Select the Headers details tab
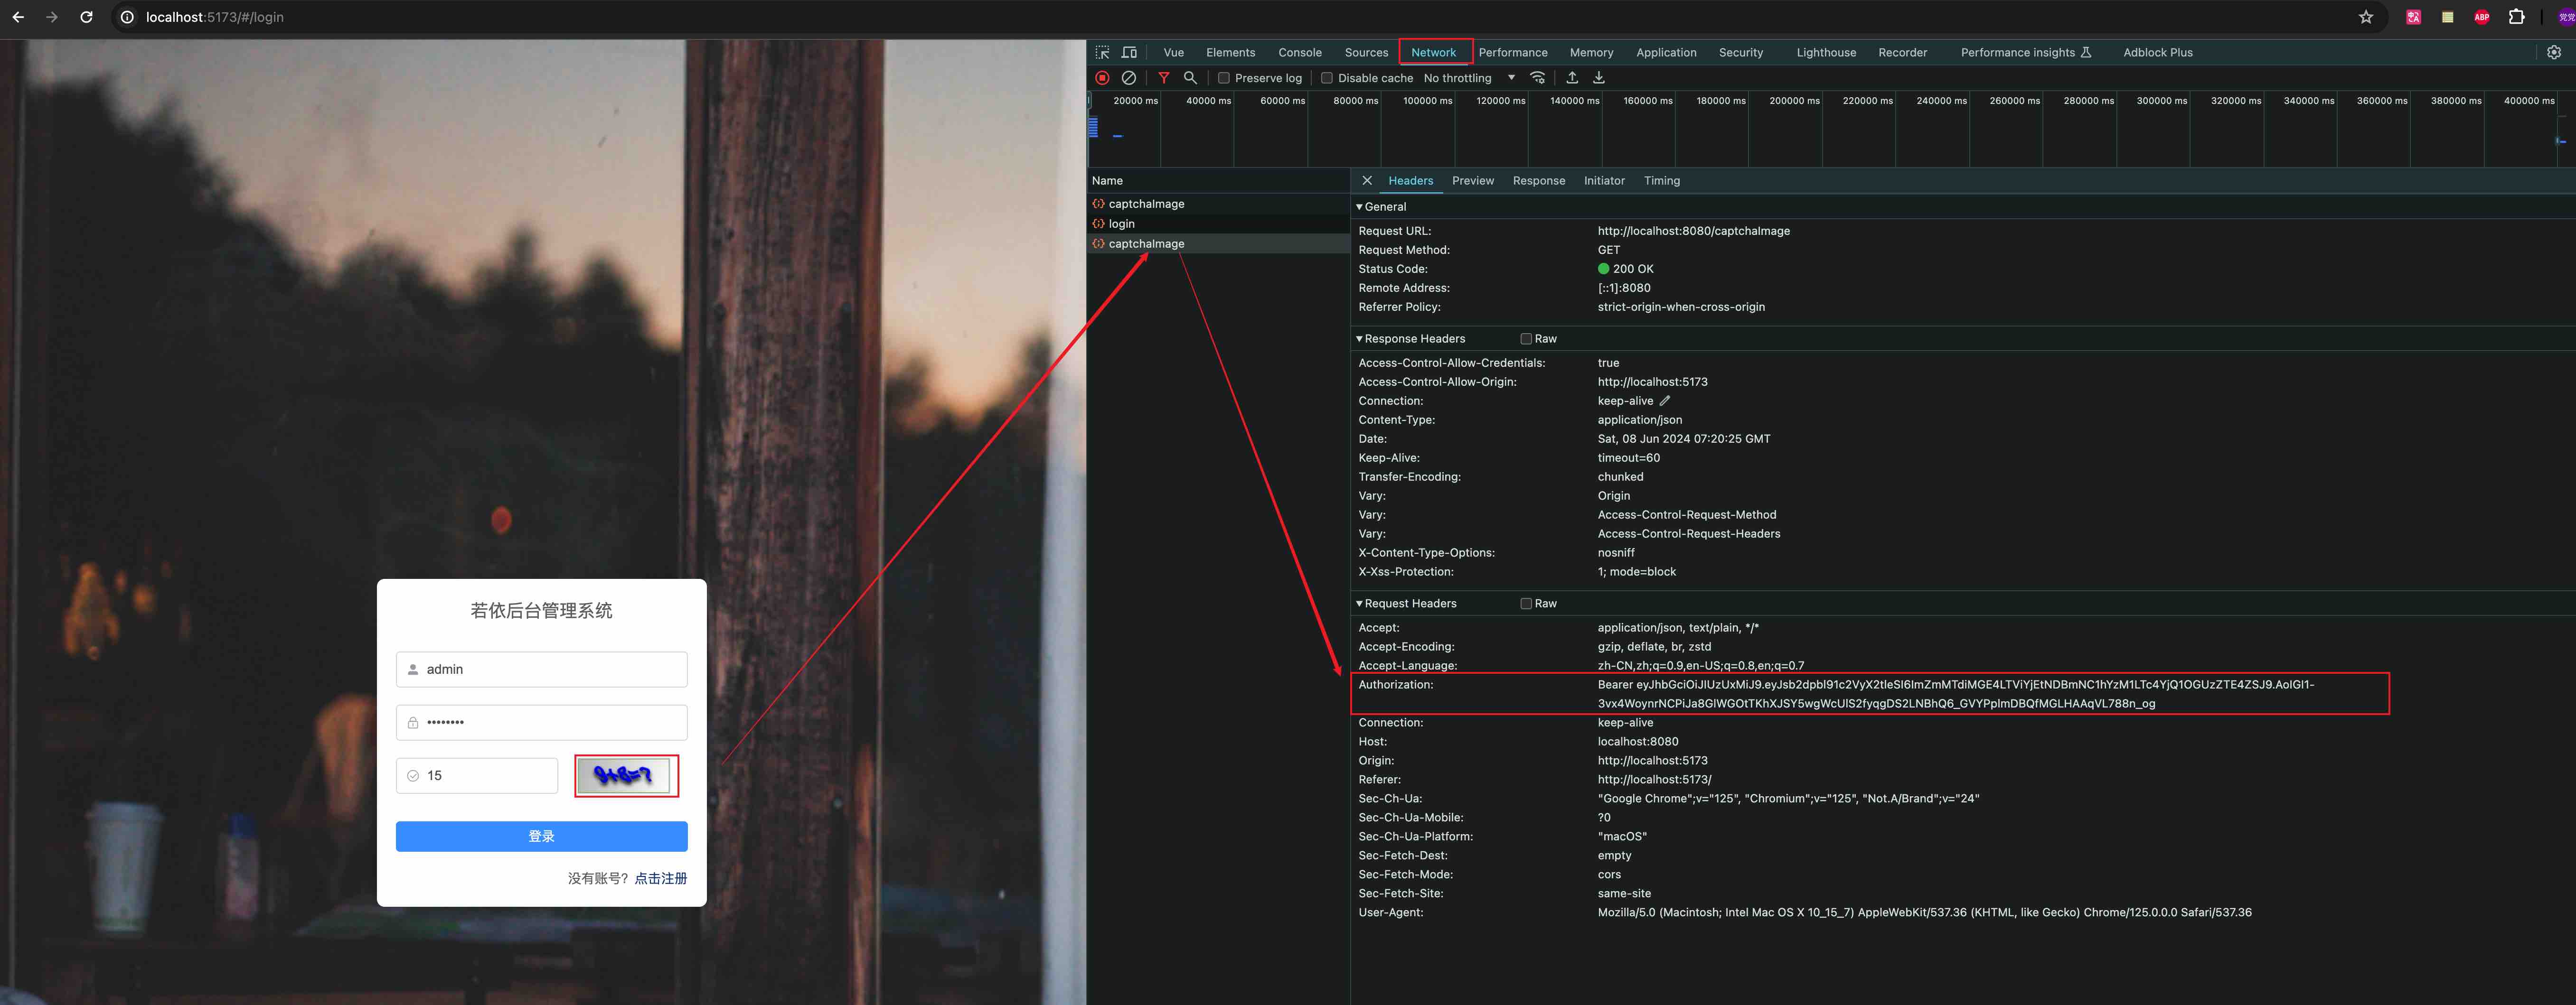Screen dimensions: 2576x1005 tap(1411, 181)
